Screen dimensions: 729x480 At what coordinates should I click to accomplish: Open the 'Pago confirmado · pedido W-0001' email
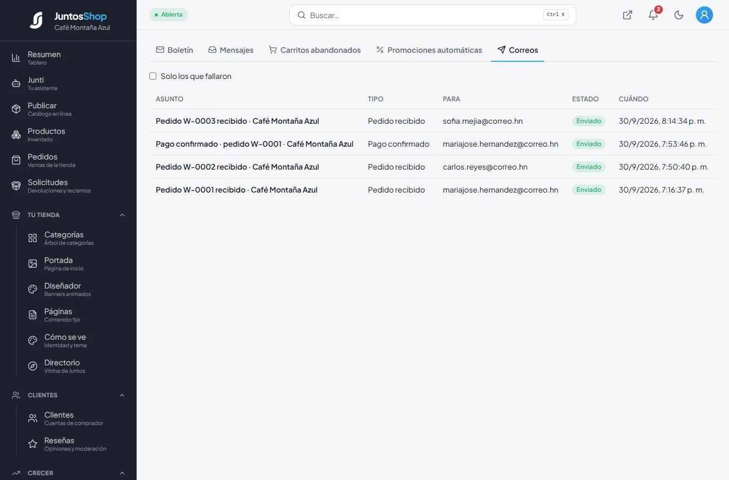coord(433,144)
